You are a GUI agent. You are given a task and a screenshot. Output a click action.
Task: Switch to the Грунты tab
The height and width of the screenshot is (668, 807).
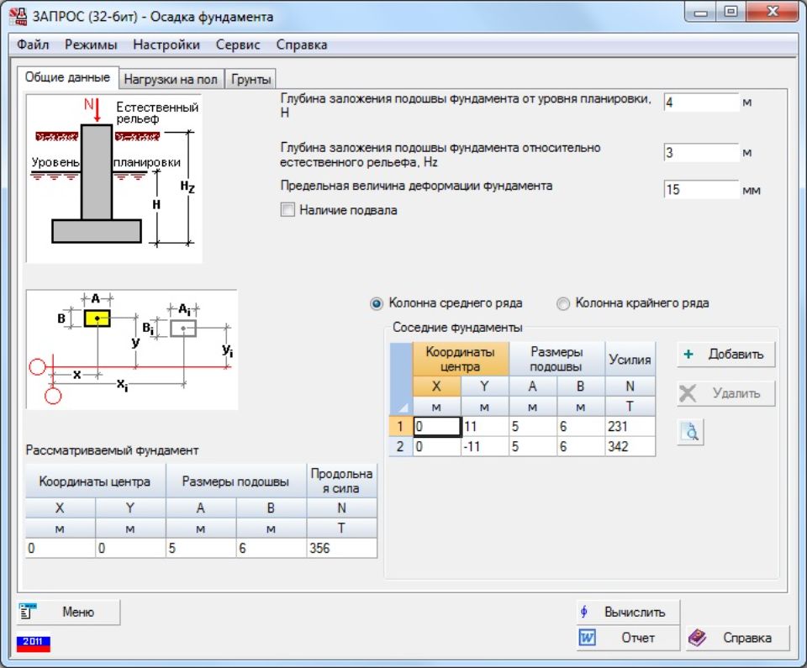(x=251, y=80)
